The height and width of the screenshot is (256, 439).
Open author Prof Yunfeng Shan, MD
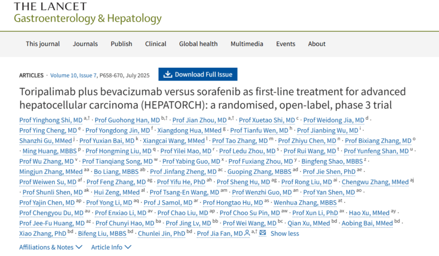tap(376, 152)
